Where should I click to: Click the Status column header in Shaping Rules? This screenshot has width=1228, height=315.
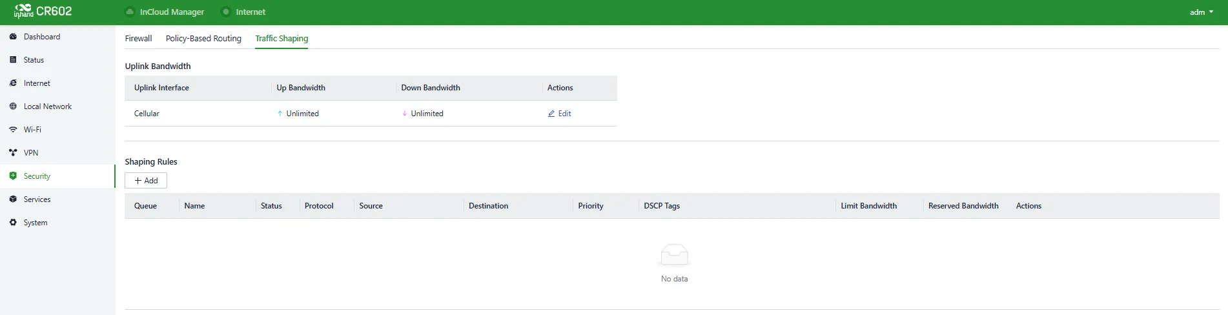(x=271, y=206)
